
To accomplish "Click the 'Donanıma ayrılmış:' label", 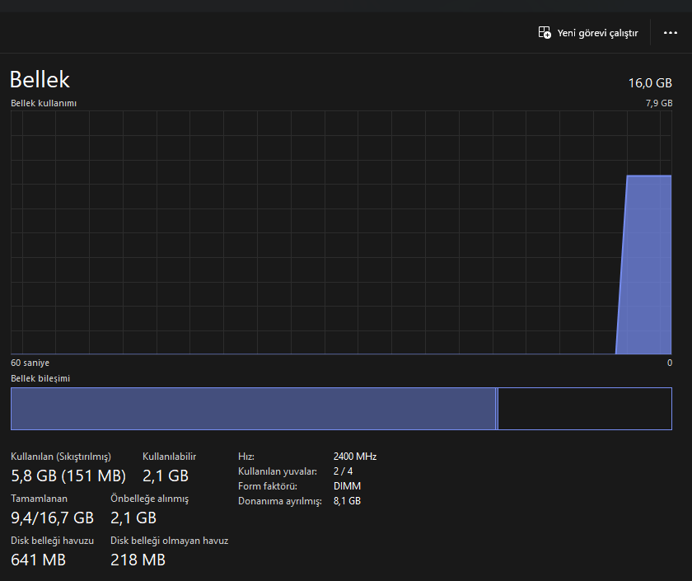I will (280, 502).
